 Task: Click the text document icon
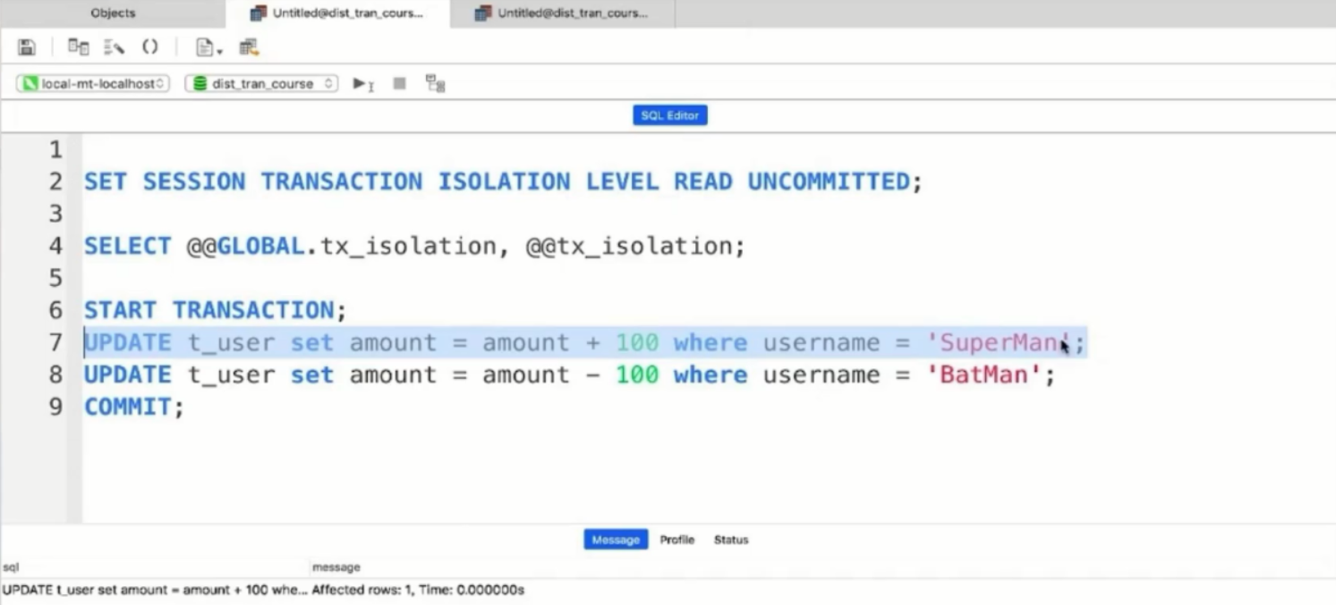(x=205, y=47)
